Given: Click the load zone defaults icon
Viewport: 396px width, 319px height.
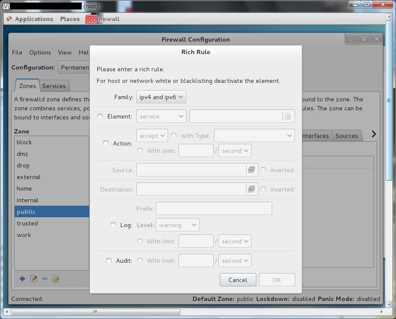Looking at the screenshot, I should pyautogui.click(x=56, y=279).
